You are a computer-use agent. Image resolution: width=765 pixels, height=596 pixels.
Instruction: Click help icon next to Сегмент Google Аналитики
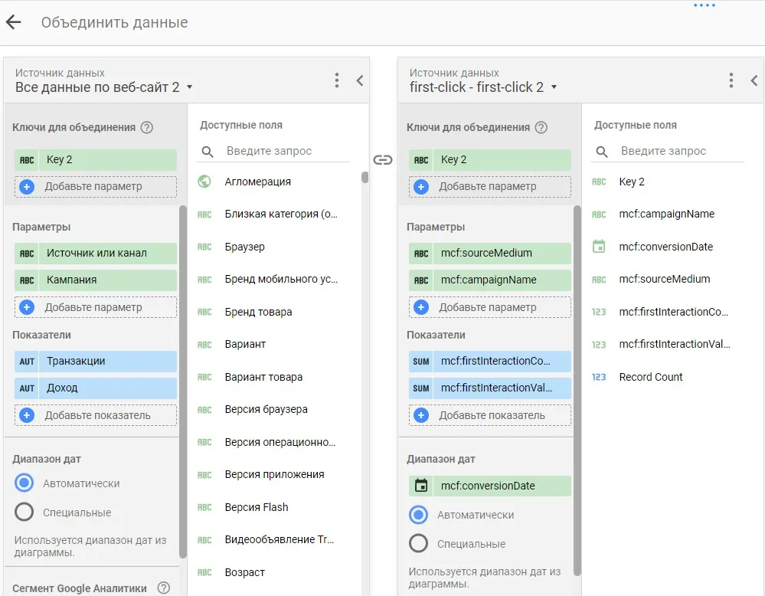(x=164, y=588)
